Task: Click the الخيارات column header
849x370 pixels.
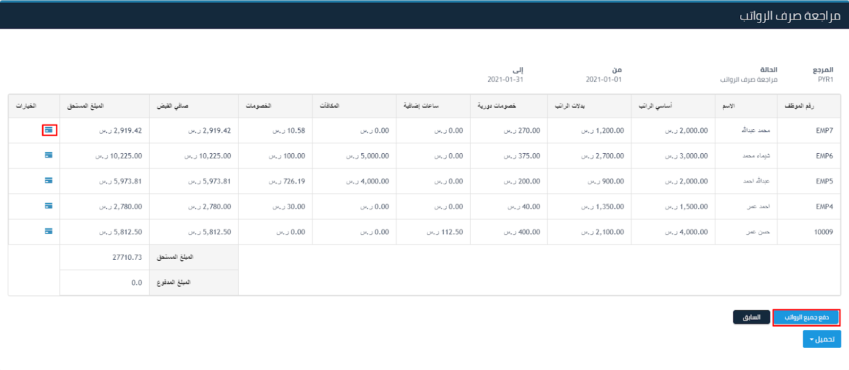Action: coord(26,106)
